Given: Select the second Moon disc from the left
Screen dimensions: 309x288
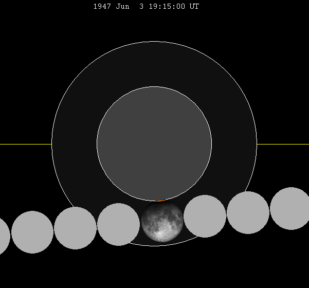Looking at the screenshot, I should point(32,232).
